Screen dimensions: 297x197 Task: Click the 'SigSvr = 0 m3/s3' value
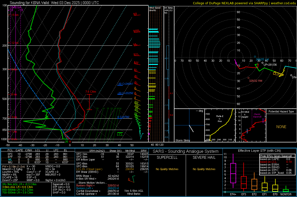tap(55, 180)
